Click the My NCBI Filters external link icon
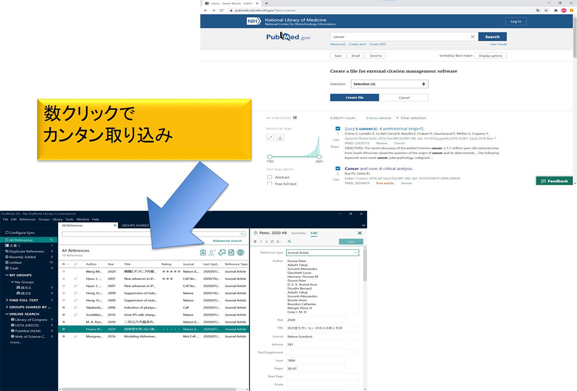This screenshot has width=577, height=391. (295, 118)
